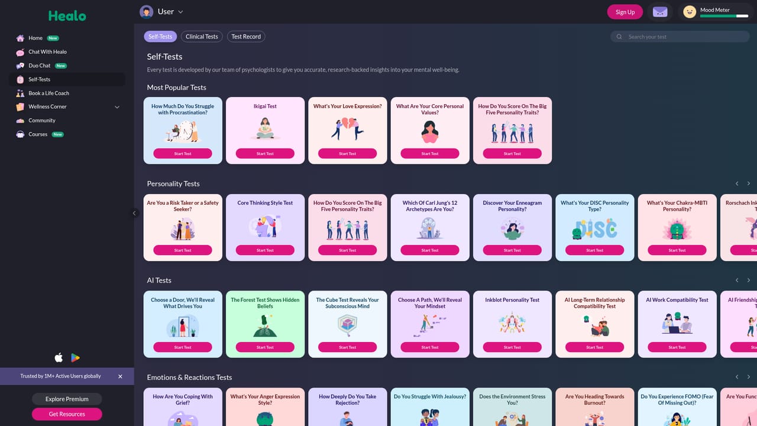Click the Courses sidebar icon
Image resolution: width=757 pixels, height=426 pixels.
click(20, 134)
